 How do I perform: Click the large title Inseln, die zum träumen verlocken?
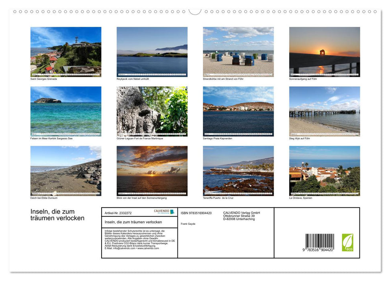point(57,215)
